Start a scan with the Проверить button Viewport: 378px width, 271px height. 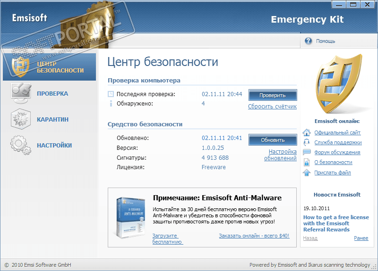coord(273,95)
